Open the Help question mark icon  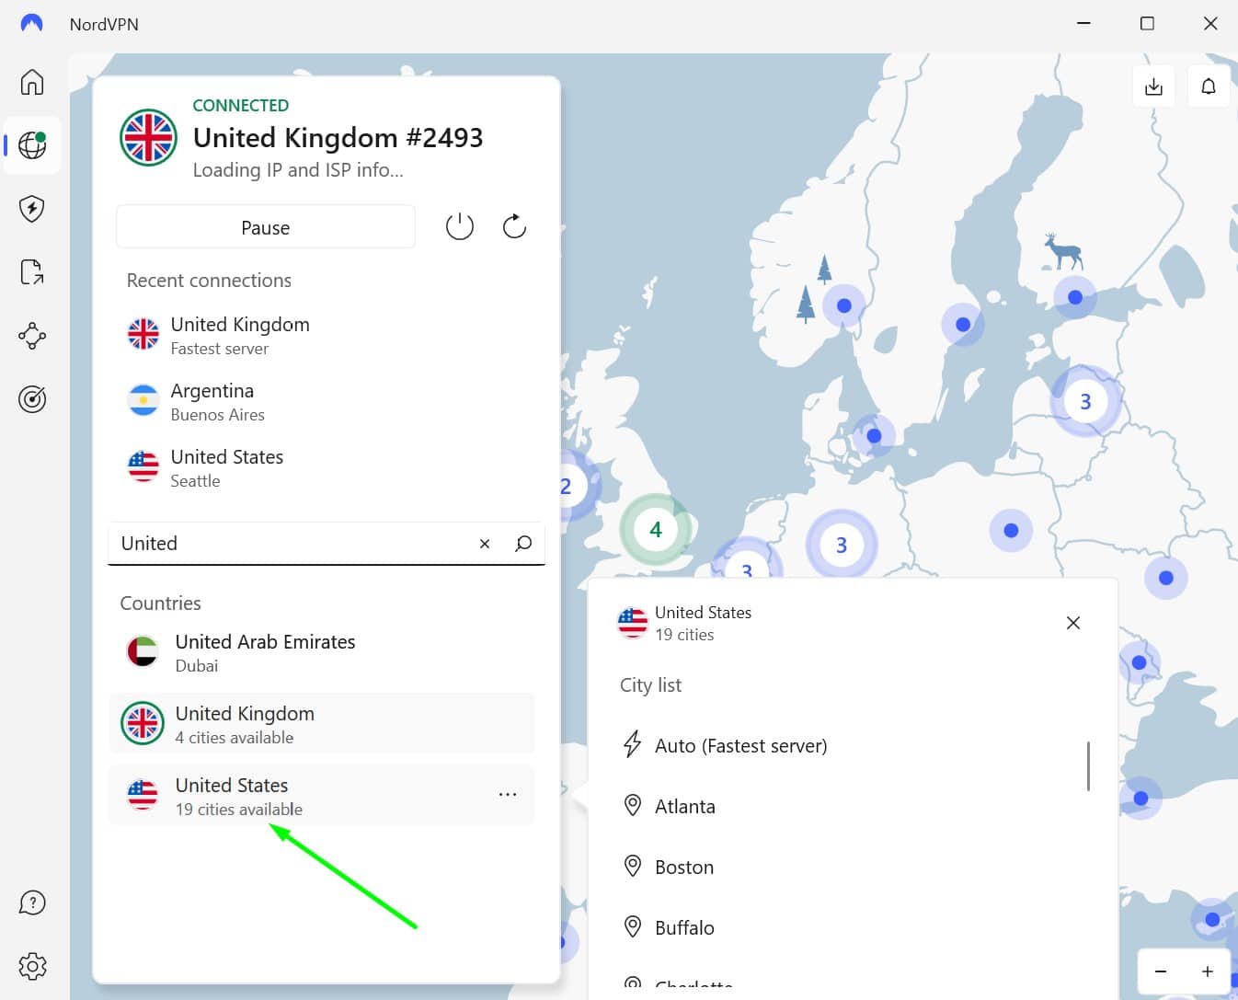pyautogui.click(x=32, y=903)
